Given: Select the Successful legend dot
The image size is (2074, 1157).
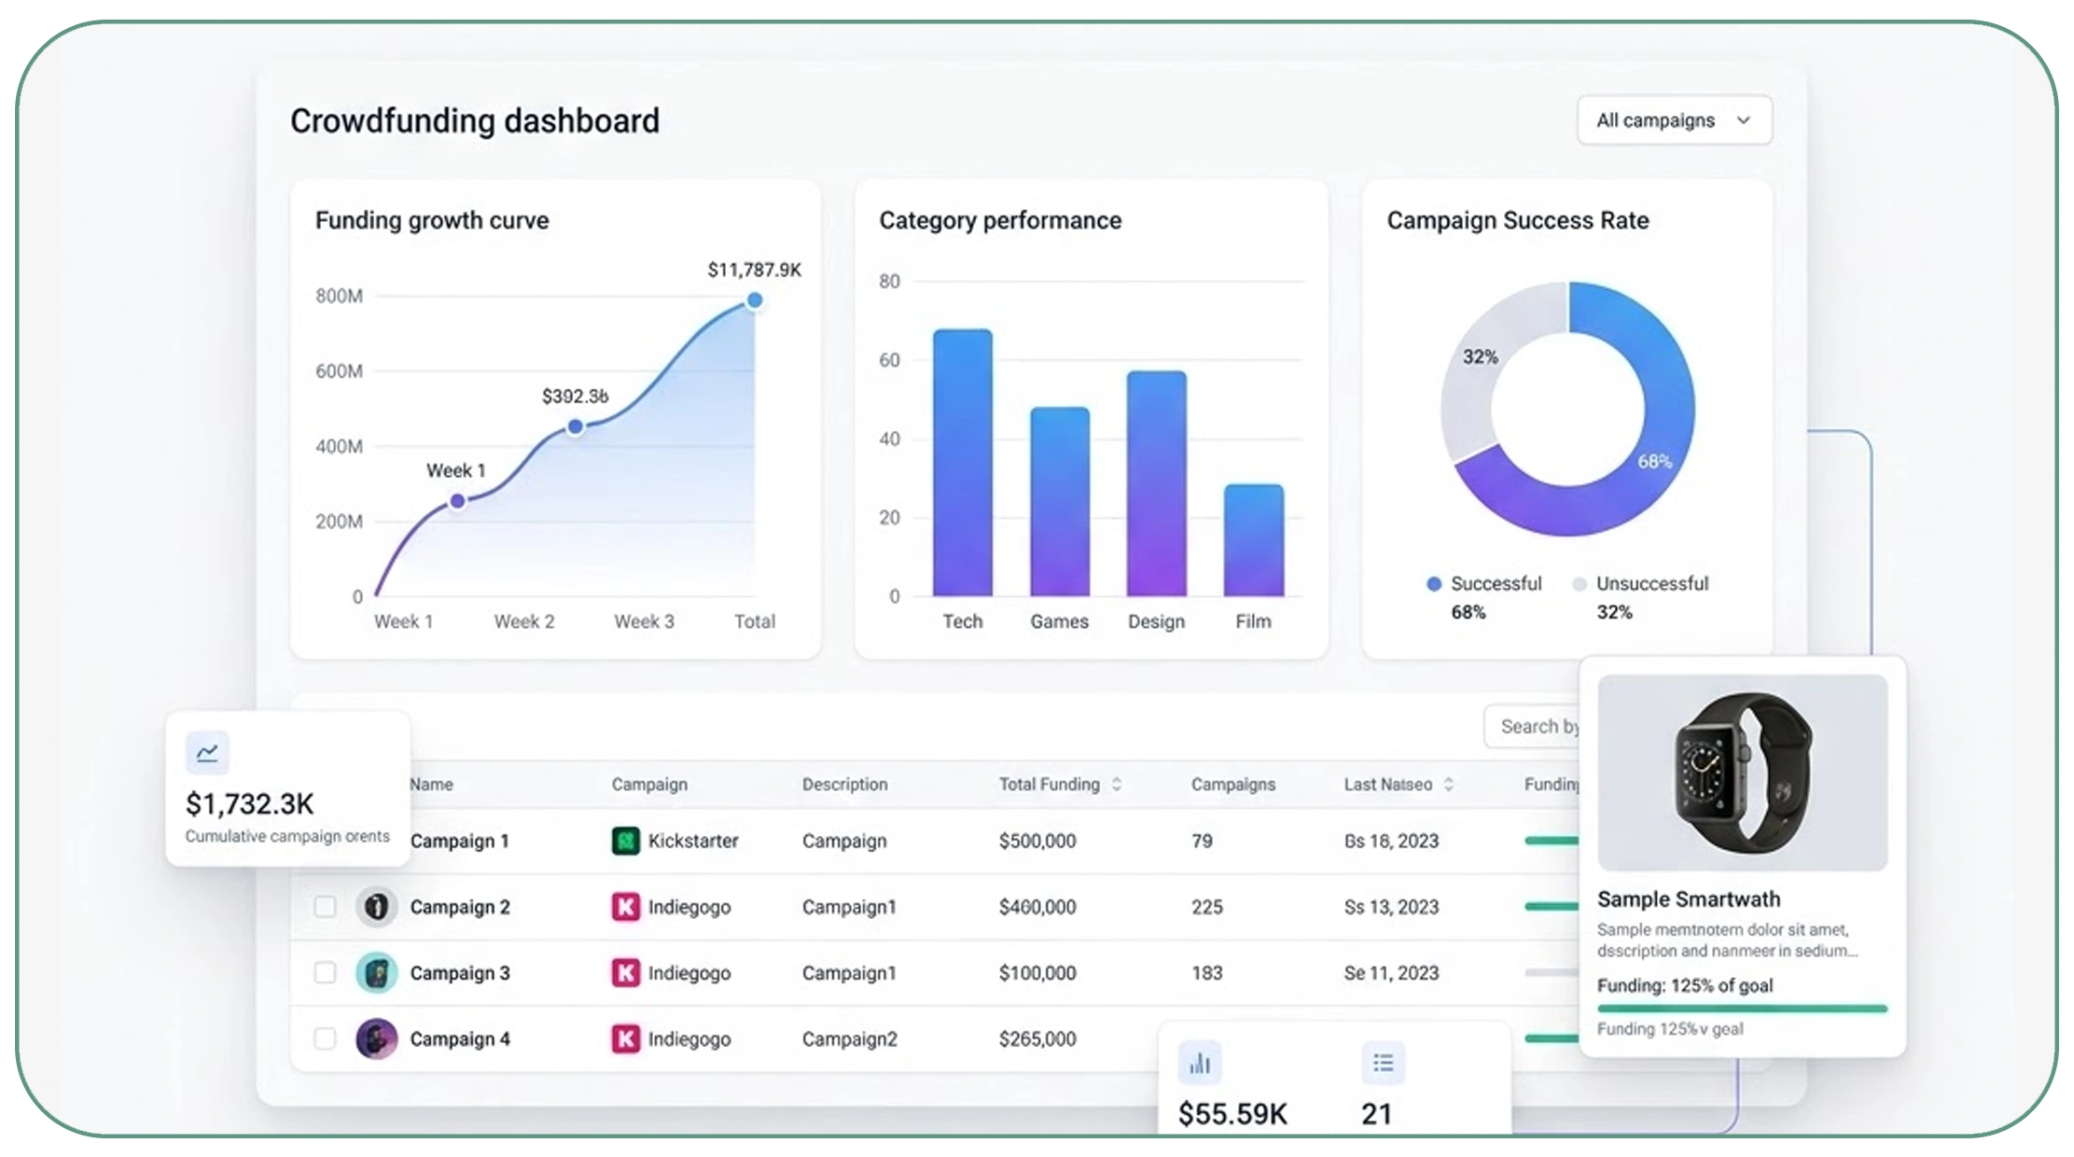Looking at the screenshot, I should pyautogui.click(x=1434, y=584).
